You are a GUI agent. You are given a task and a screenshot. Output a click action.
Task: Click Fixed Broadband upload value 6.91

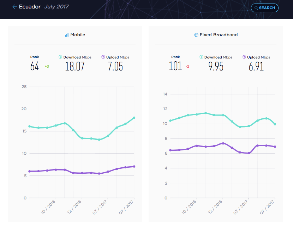click(256, 66)
